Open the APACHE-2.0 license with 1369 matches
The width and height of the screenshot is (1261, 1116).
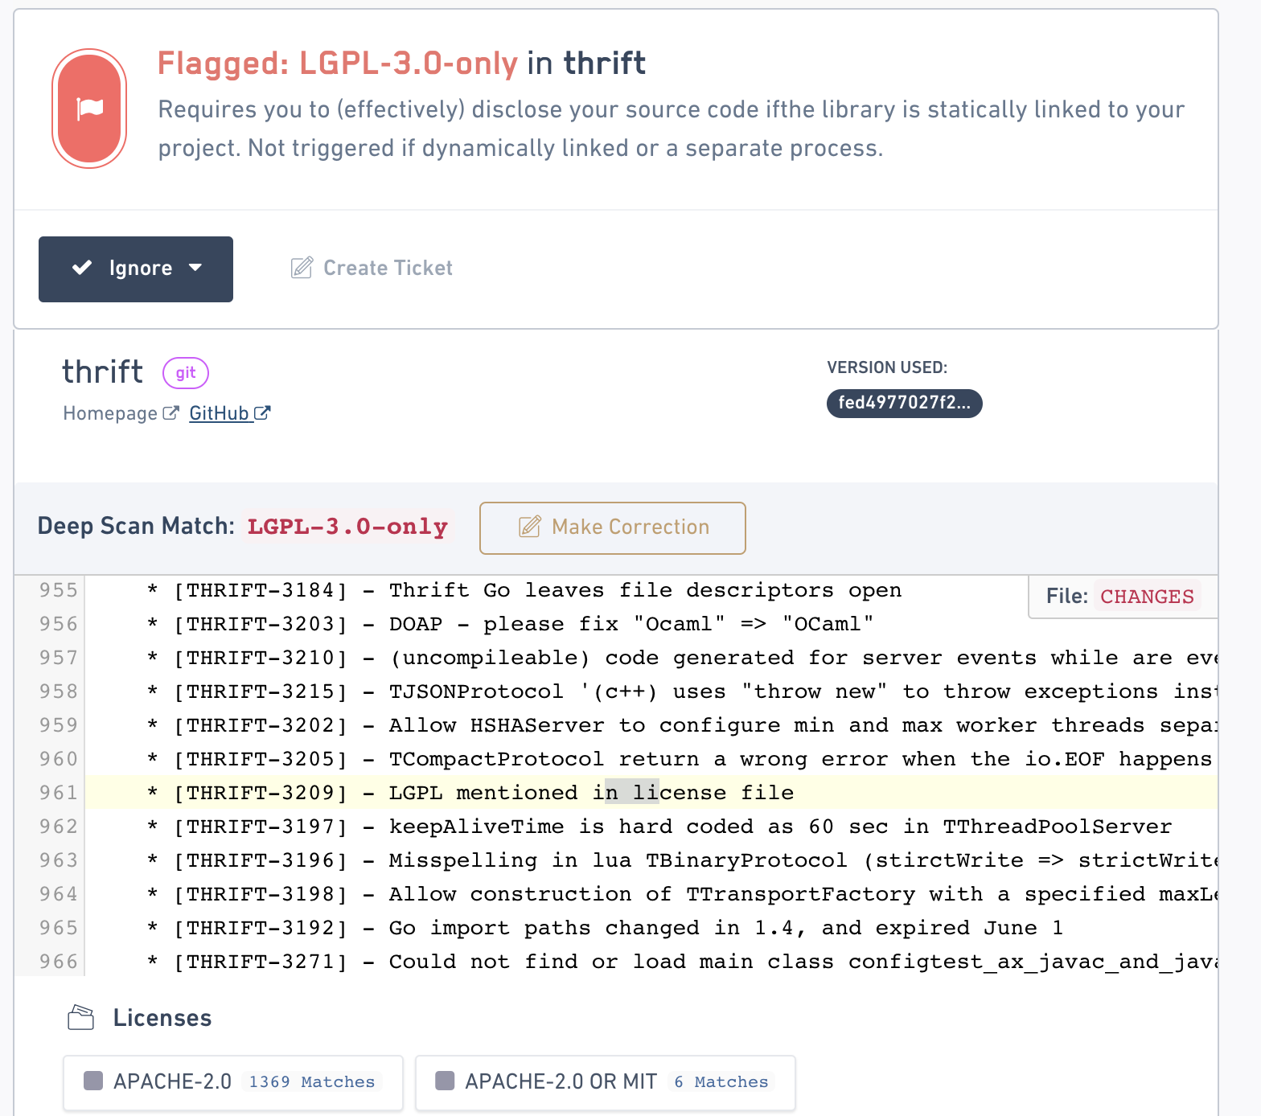point(232,1082)
